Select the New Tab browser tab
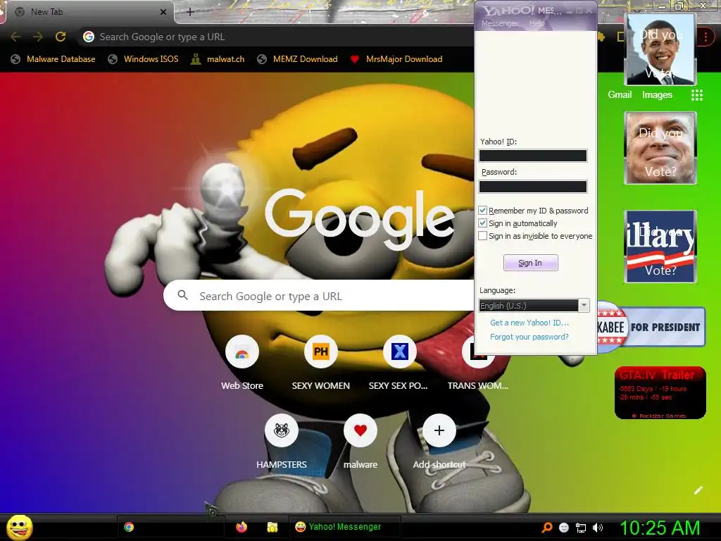721x541 pixels. click(x=88, y=12)
